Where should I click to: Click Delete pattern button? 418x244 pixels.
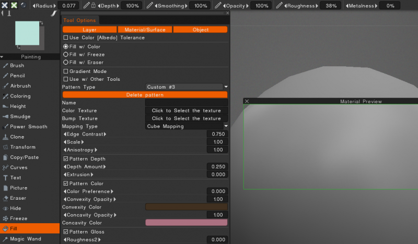click(x=145, y=95)
